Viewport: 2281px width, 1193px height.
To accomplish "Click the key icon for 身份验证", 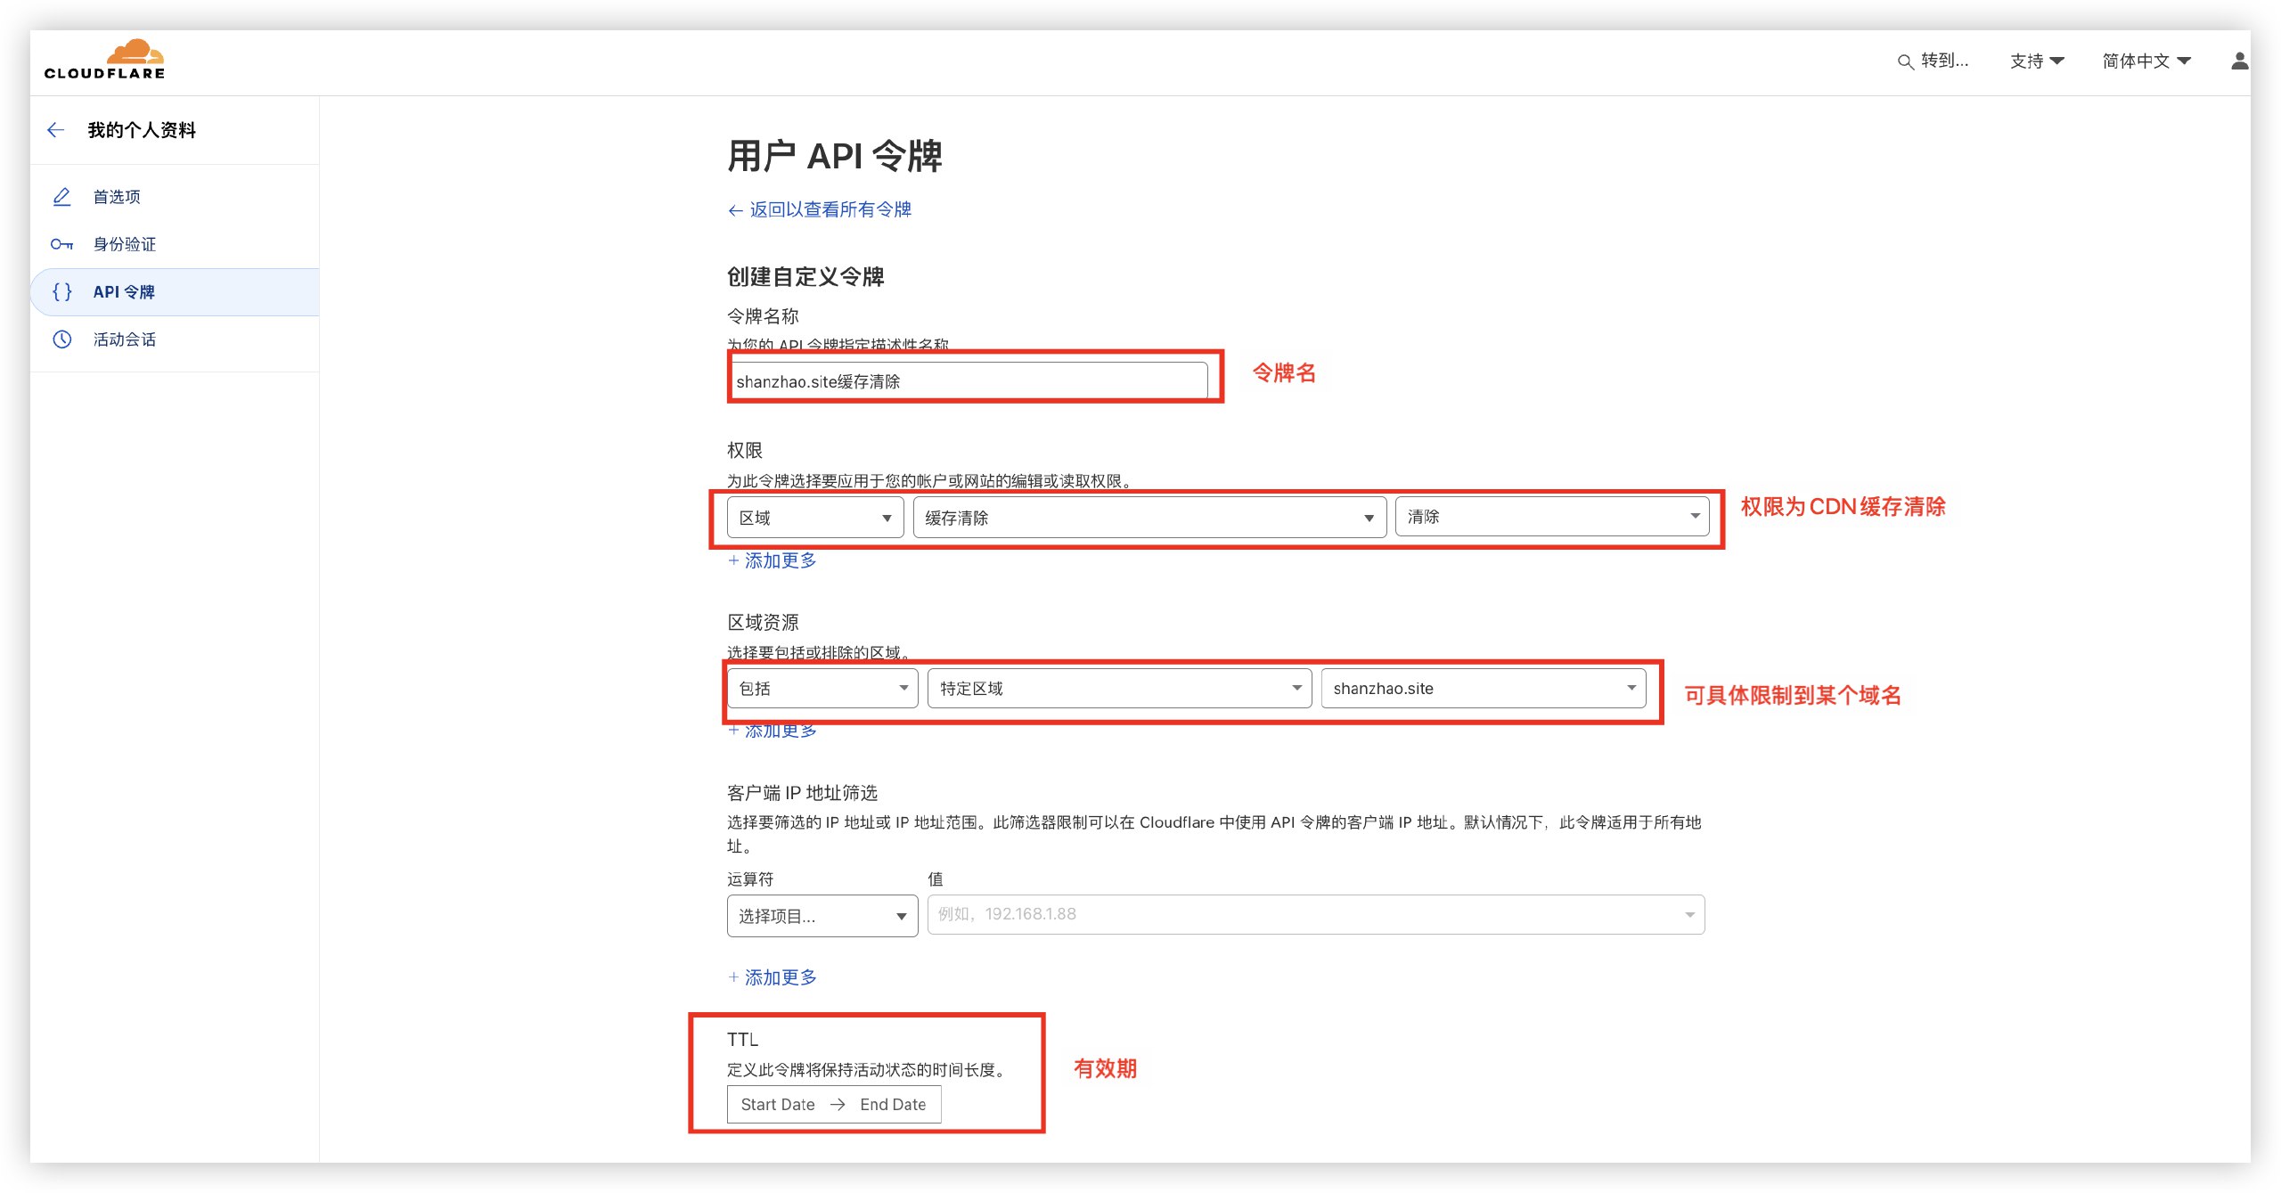I will click(x=61, y=244).
